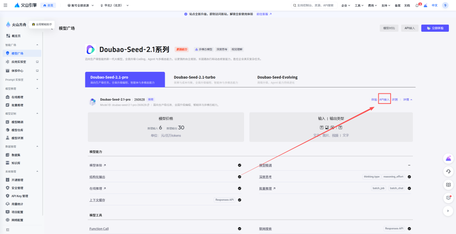This screenshot has height=234, width=456.
Task: Click the floating purple AI assistant button
Action: tap(448, 159)
